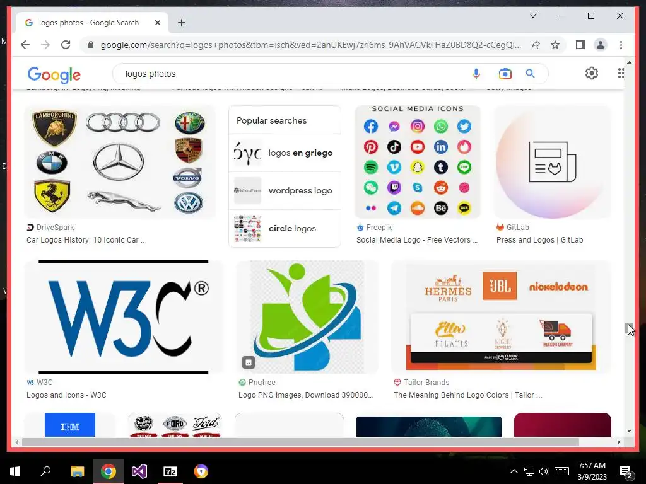Open the network status tray icon
The width and height of the screenshot is (646, 484).
[x=529, y=471]
